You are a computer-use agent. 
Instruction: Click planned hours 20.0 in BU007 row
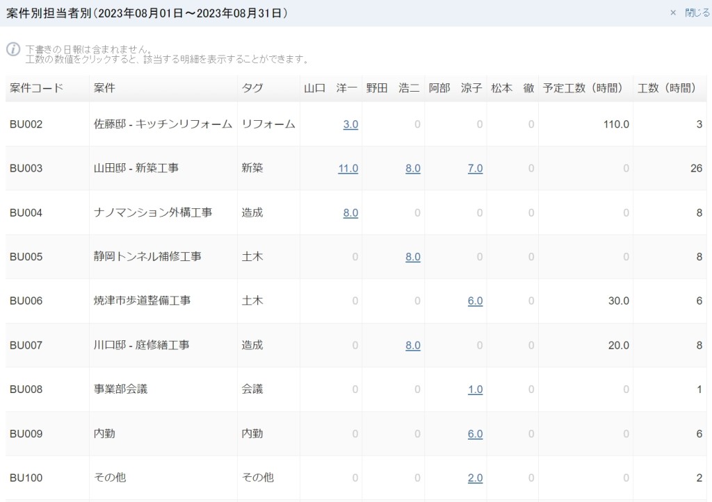[x=618, y=345]
